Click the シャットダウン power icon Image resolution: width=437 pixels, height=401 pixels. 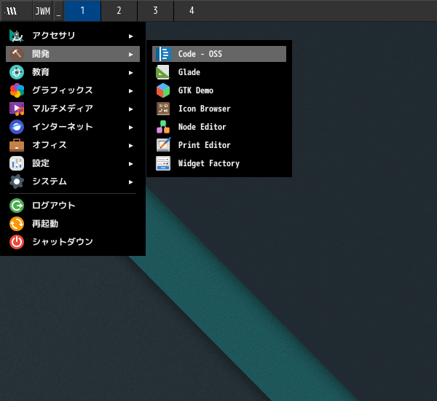[17, 241]
